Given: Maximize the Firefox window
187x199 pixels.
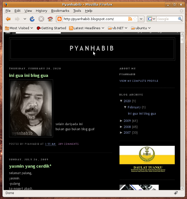Looking at the screenshot, I should (x=175, y=5).
